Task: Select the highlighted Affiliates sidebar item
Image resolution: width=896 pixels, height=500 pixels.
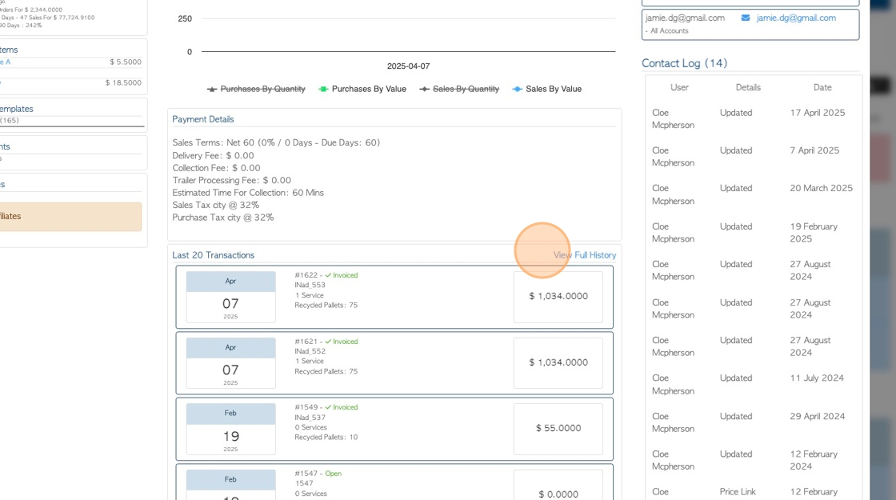Action: tap(70, 217)
